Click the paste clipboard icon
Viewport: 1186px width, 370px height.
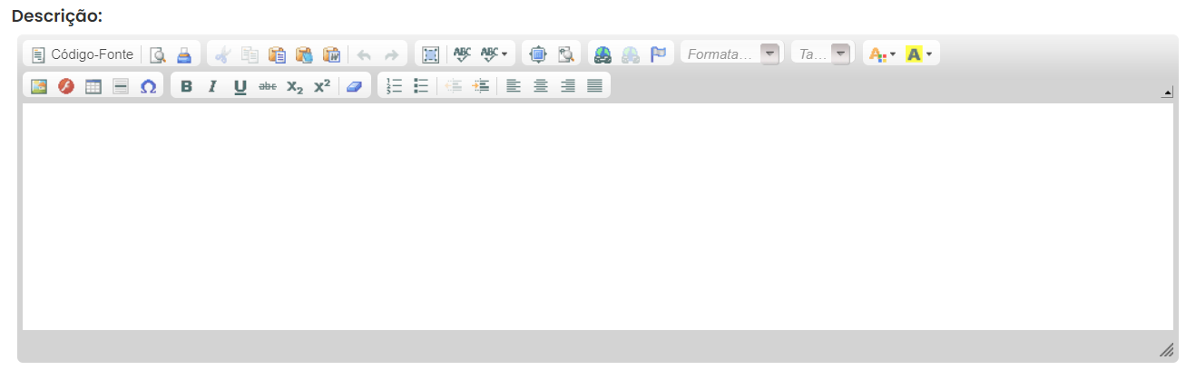pyautogui.click(x=278, y=54)
